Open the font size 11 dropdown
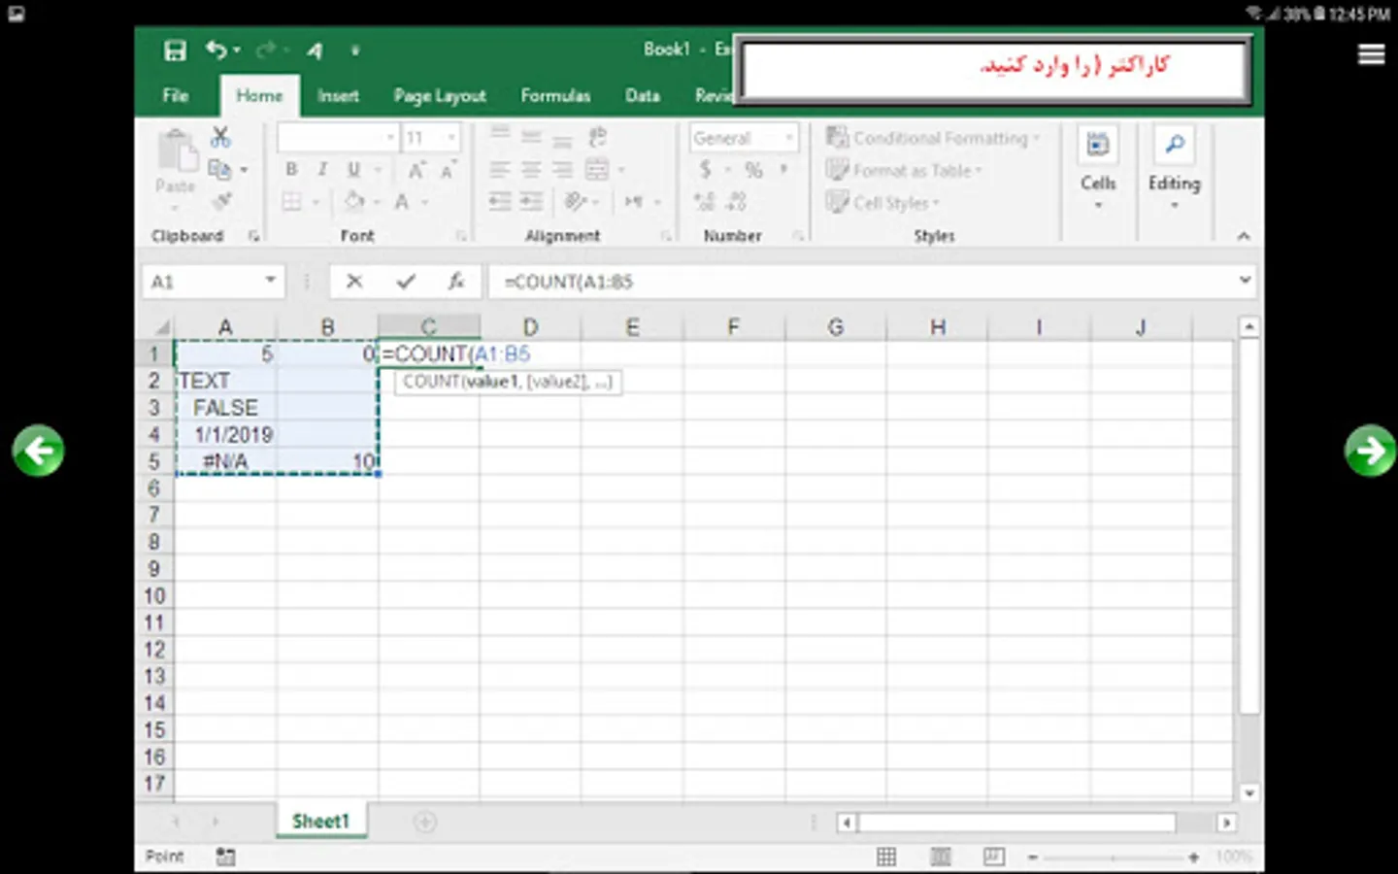 (451, 138)
